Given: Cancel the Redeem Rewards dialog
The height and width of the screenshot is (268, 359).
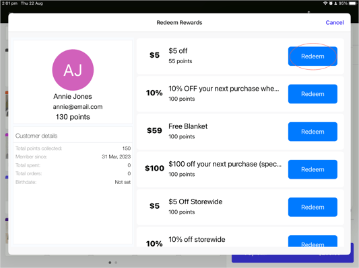Looking at the screenshot, I should tap(335, 23).
